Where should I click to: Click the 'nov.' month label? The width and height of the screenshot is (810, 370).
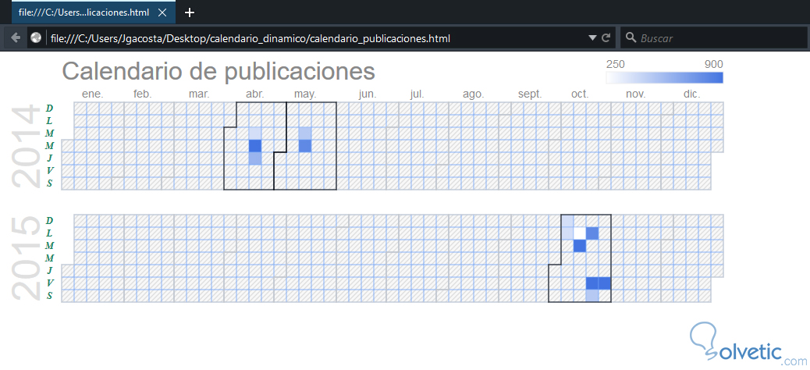(x=636, y=94)
